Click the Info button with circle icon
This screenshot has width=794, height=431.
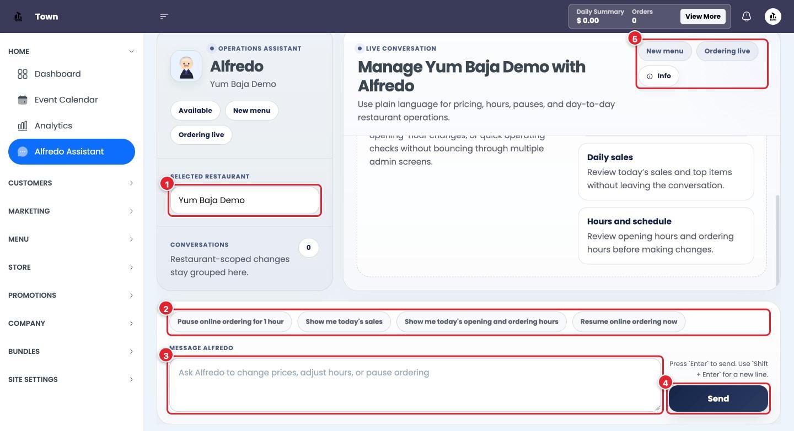tap(658, 76)
